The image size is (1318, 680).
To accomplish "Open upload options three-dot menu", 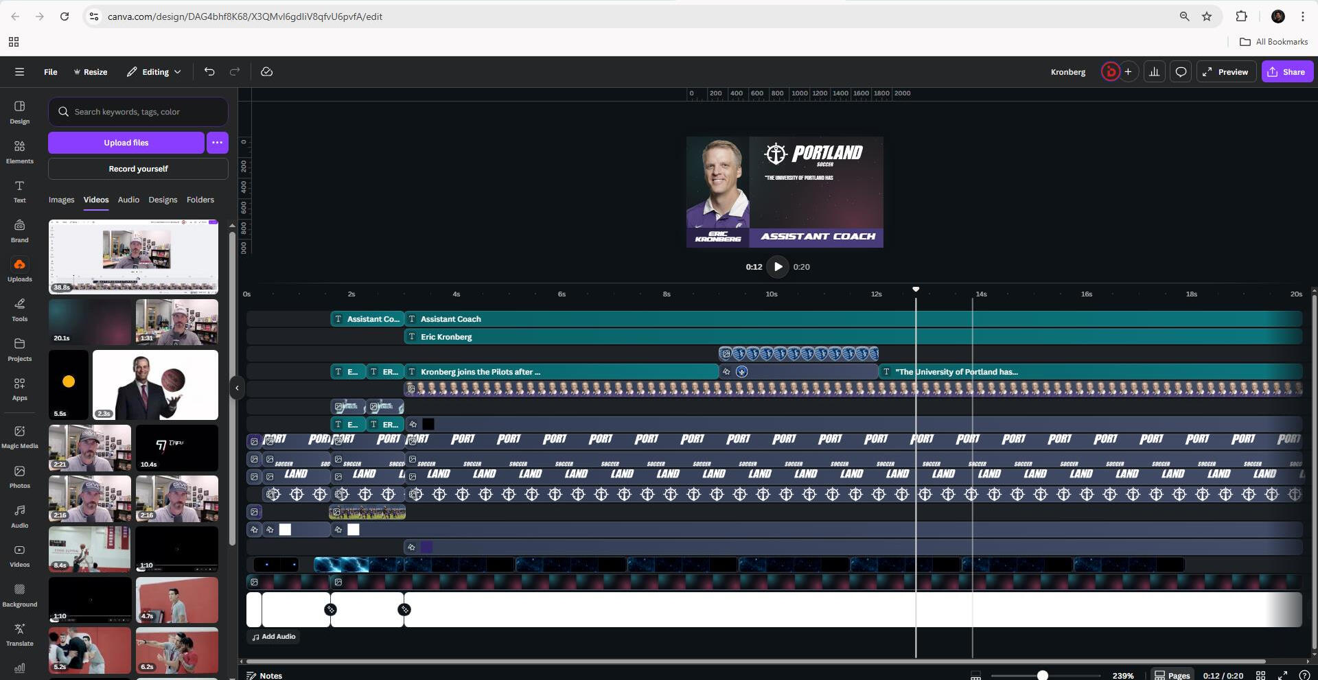I will point(217,143).
